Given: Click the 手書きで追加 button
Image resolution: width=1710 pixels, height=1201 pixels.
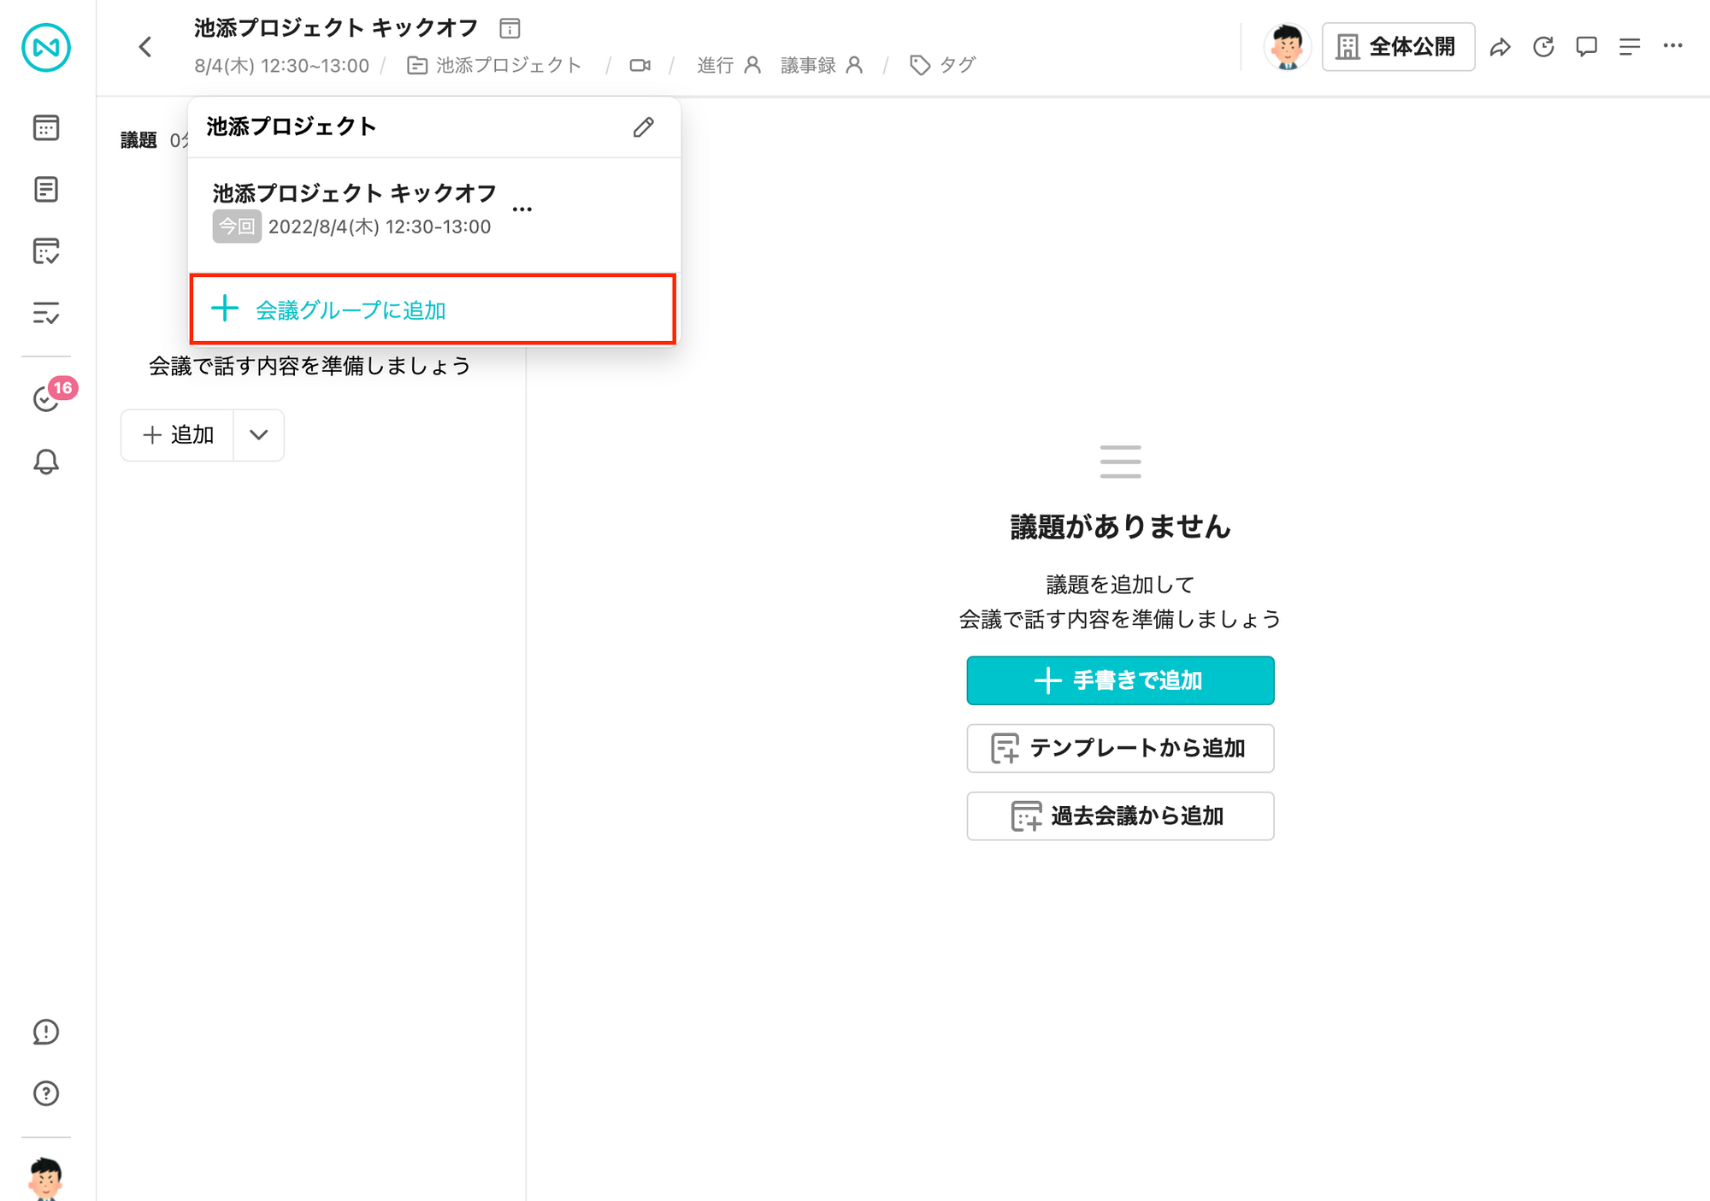Looking at the screenshot, I should 1120,680.
